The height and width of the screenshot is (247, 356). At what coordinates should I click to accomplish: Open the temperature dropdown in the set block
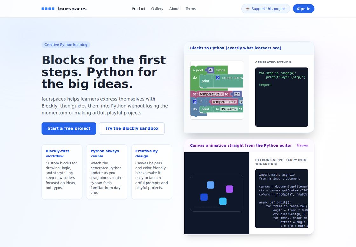pos(211,94)
